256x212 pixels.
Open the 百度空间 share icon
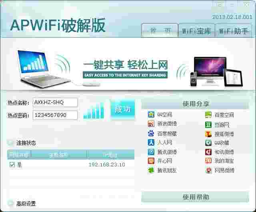208,115
